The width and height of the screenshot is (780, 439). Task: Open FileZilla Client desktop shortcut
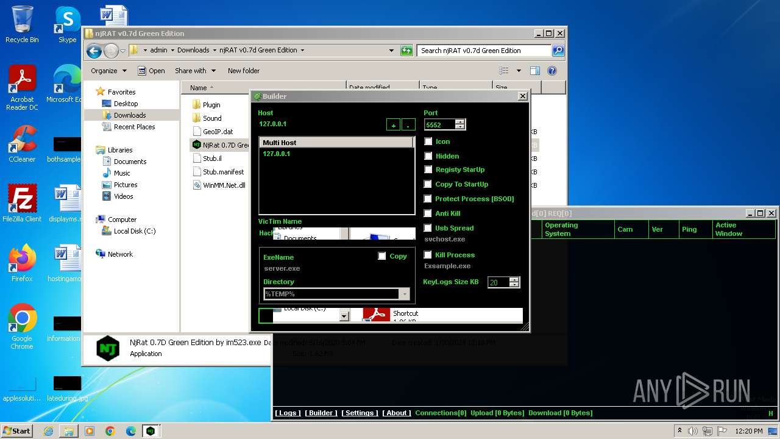click(22, 204)
